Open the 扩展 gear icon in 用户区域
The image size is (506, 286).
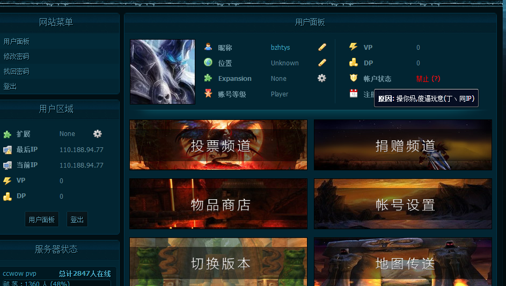point(98,134)
